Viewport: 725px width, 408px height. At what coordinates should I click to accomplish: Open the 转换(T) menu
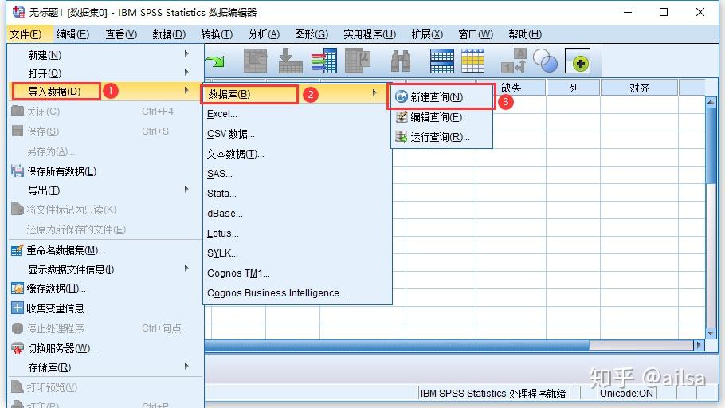(x=217, y=34)
